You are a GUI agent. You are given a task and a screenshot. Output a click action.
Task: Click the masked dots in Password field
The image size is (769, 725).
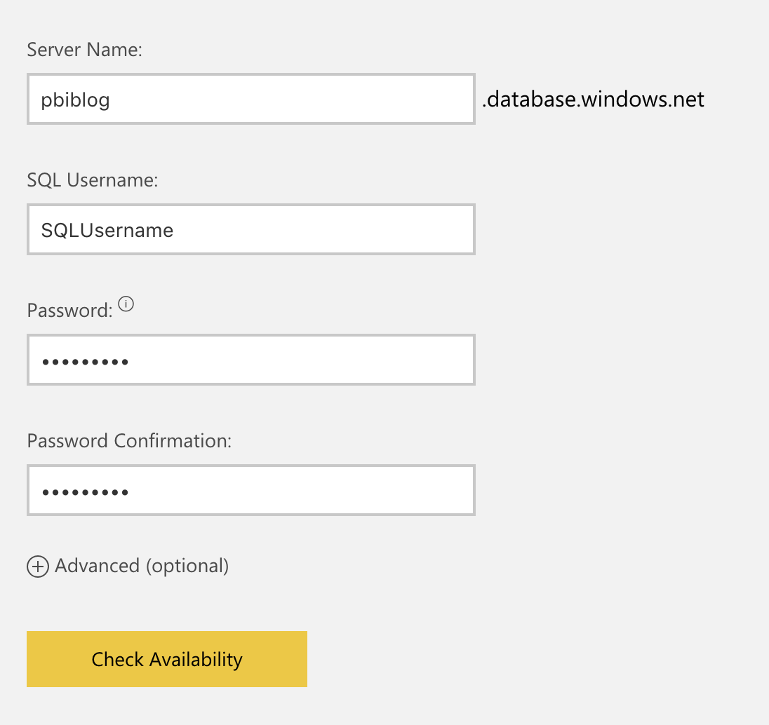tap(85, 362)
